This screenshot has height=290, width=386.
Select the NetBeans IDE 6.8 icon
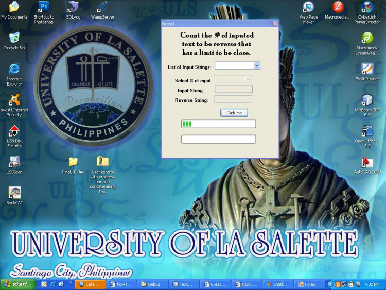point(367,106)
